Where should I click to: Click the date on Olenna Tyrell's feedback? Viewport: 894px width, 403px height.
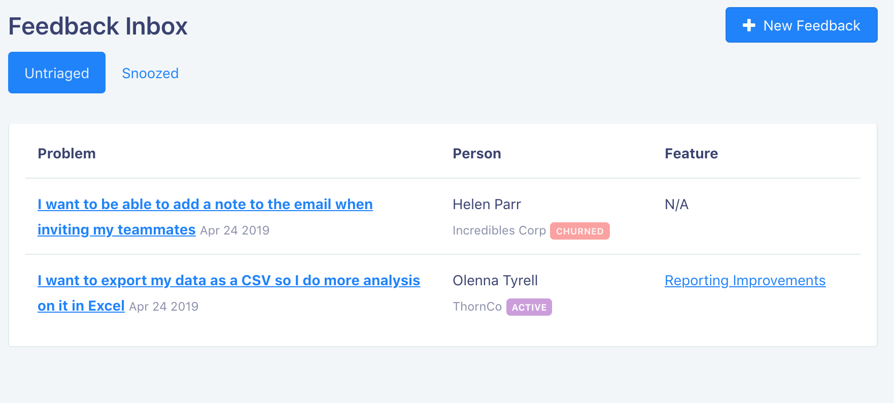click(163, 307)
